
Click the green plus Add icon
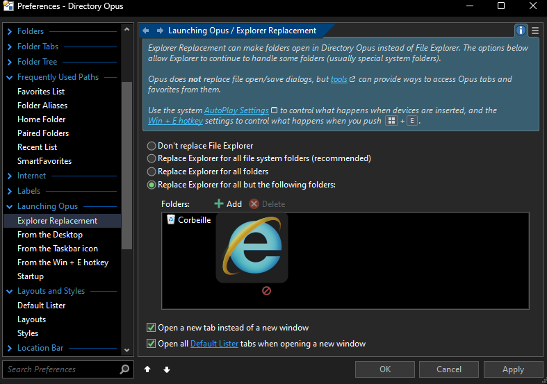tap(219, 204)
